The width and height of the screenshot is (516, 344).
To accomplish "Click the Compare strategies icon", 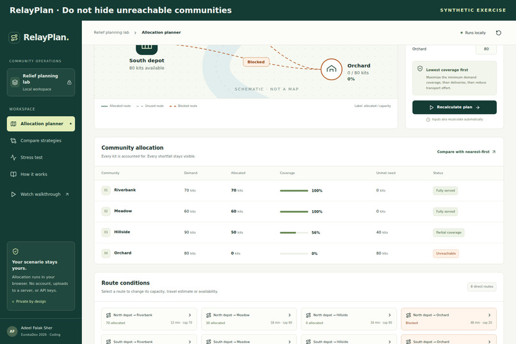I will (x=13, y=140).
